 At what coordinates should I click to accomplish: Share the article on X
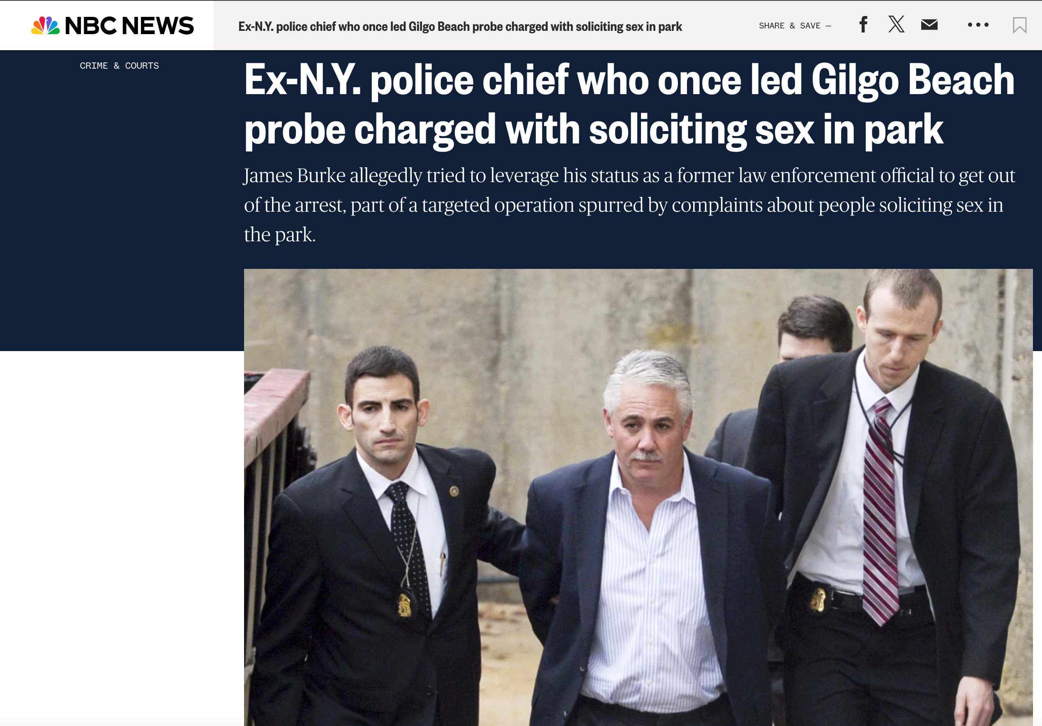click(x=896, y=25)
